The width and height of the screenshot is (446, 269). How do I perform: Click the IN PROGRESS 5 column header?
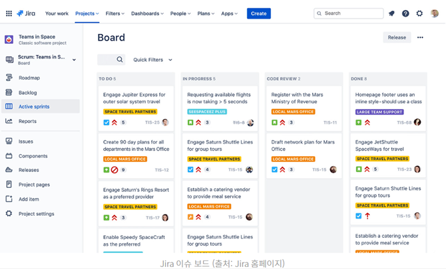(x=199, y=78)
